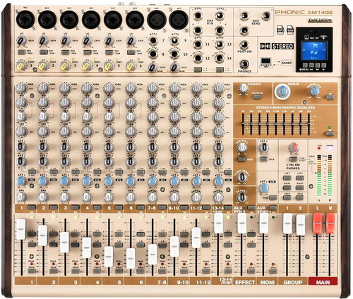Click the MP3 file format icon
This screenshot has width=353, height=299.
[x=280, y=30]
